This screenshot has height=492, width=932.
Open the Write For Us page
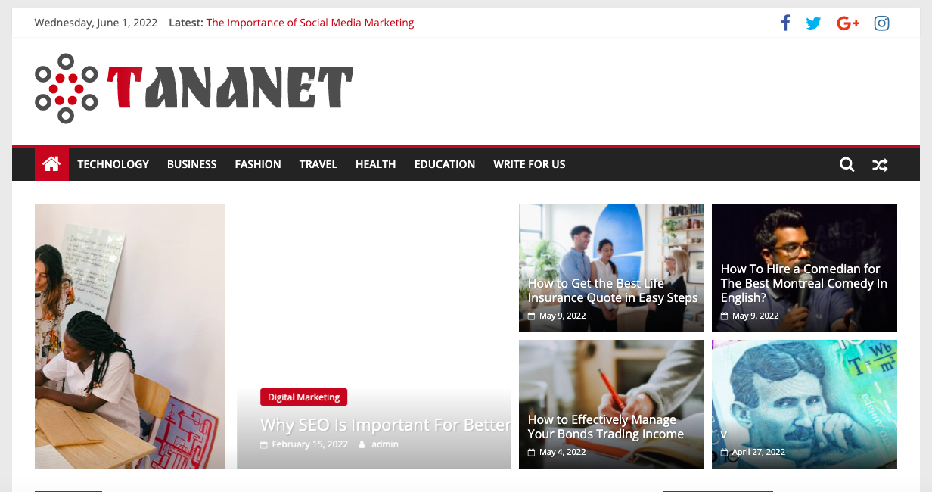coord(530,164)
